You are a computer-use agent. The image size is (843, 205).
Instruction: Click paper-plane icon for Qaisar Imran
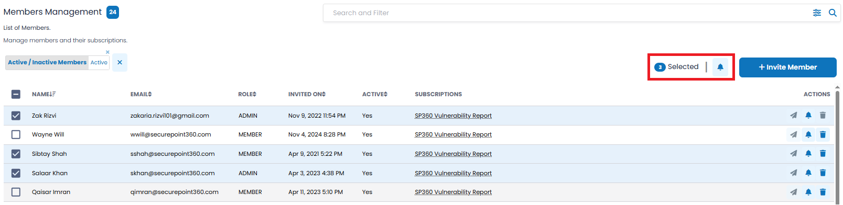tap(794, 192)
